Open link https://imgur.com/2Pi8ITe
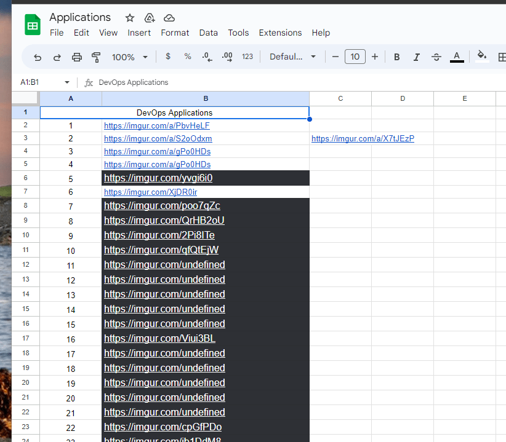The image size is (506, 442). [x=159, y=235]
